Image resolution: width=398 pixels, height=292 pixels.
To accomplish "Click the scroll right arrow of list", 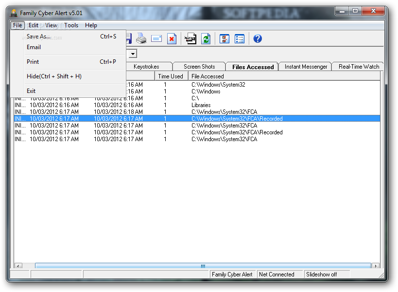I will (376, 266).
